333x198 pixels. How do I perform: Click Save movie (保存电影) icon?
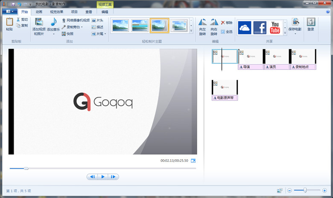[295, 22]
